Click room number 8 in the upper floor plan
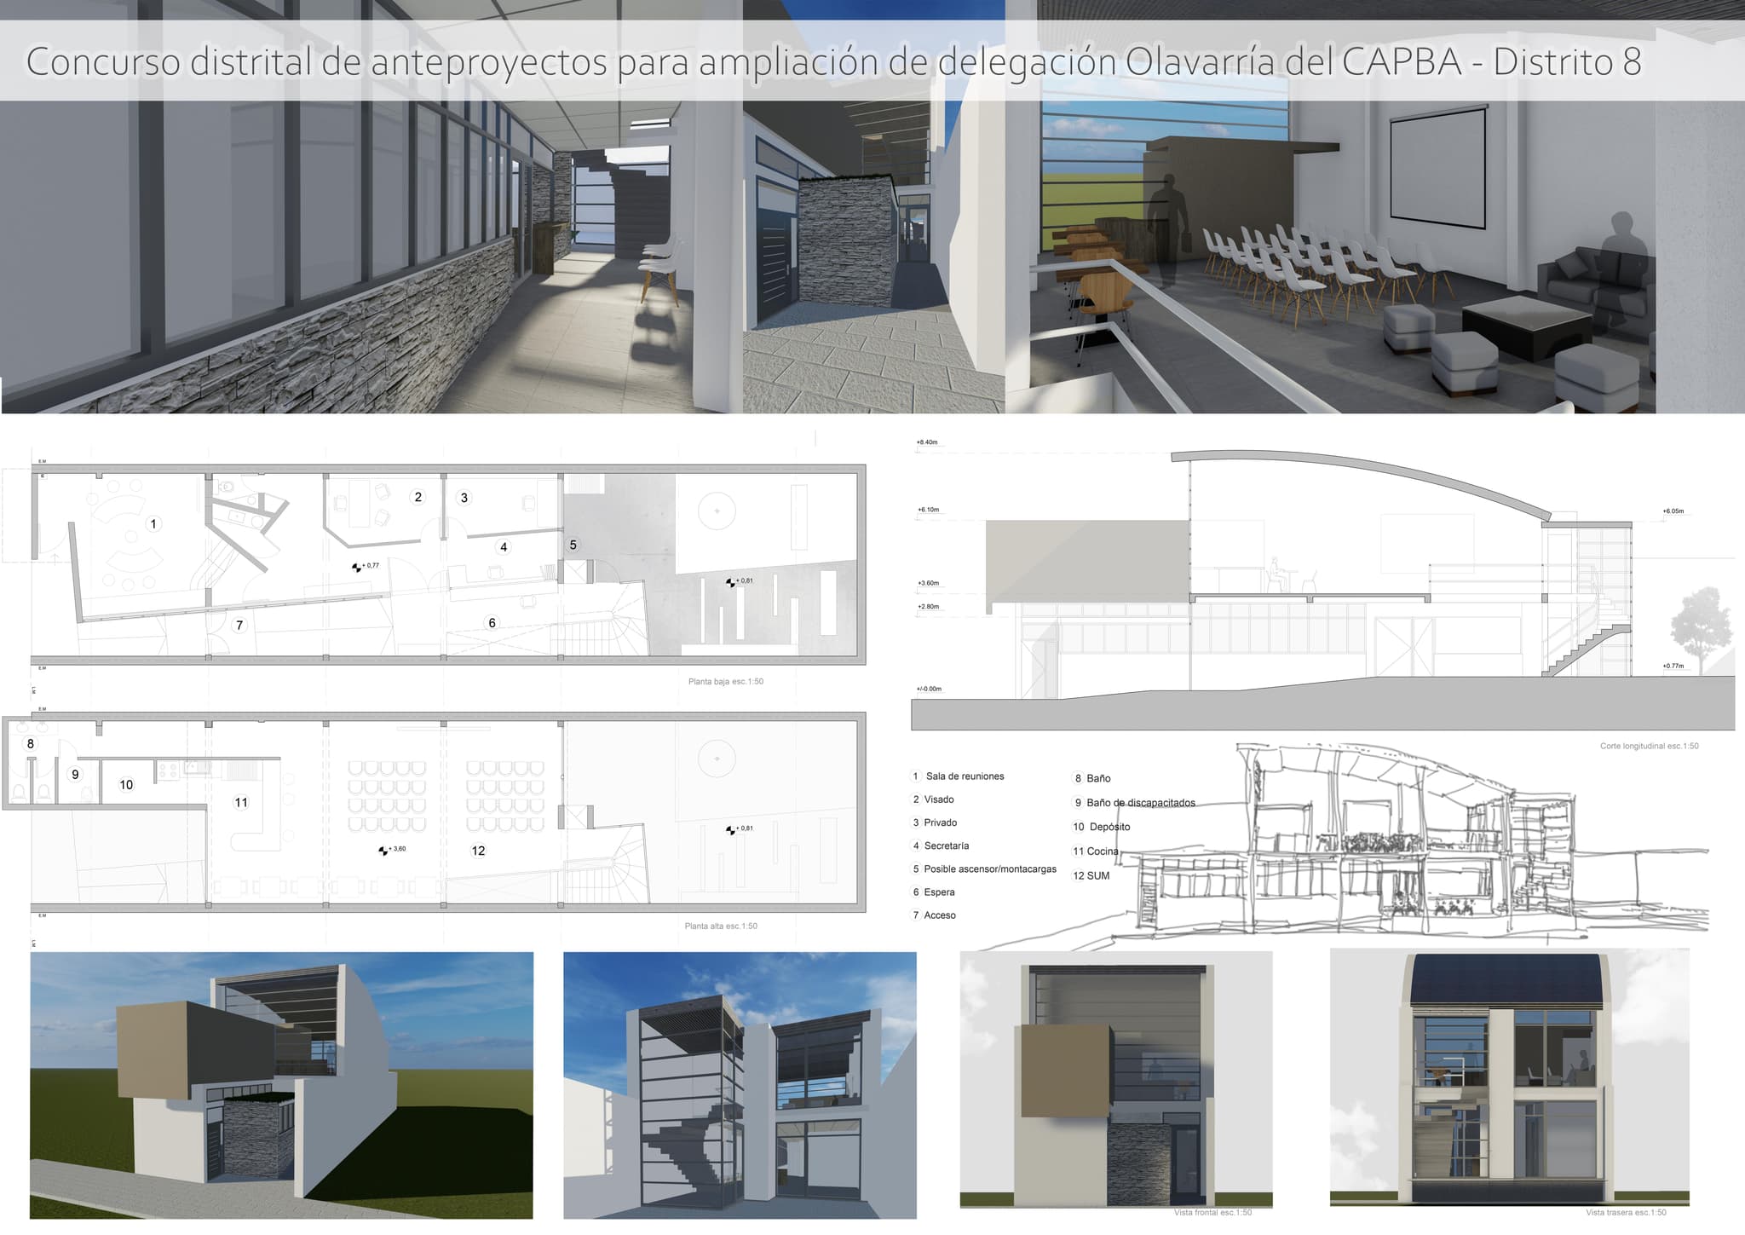 click(31, 744)
